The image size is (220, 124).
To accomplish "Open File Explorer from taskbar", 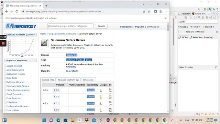I will pos(73,120).
